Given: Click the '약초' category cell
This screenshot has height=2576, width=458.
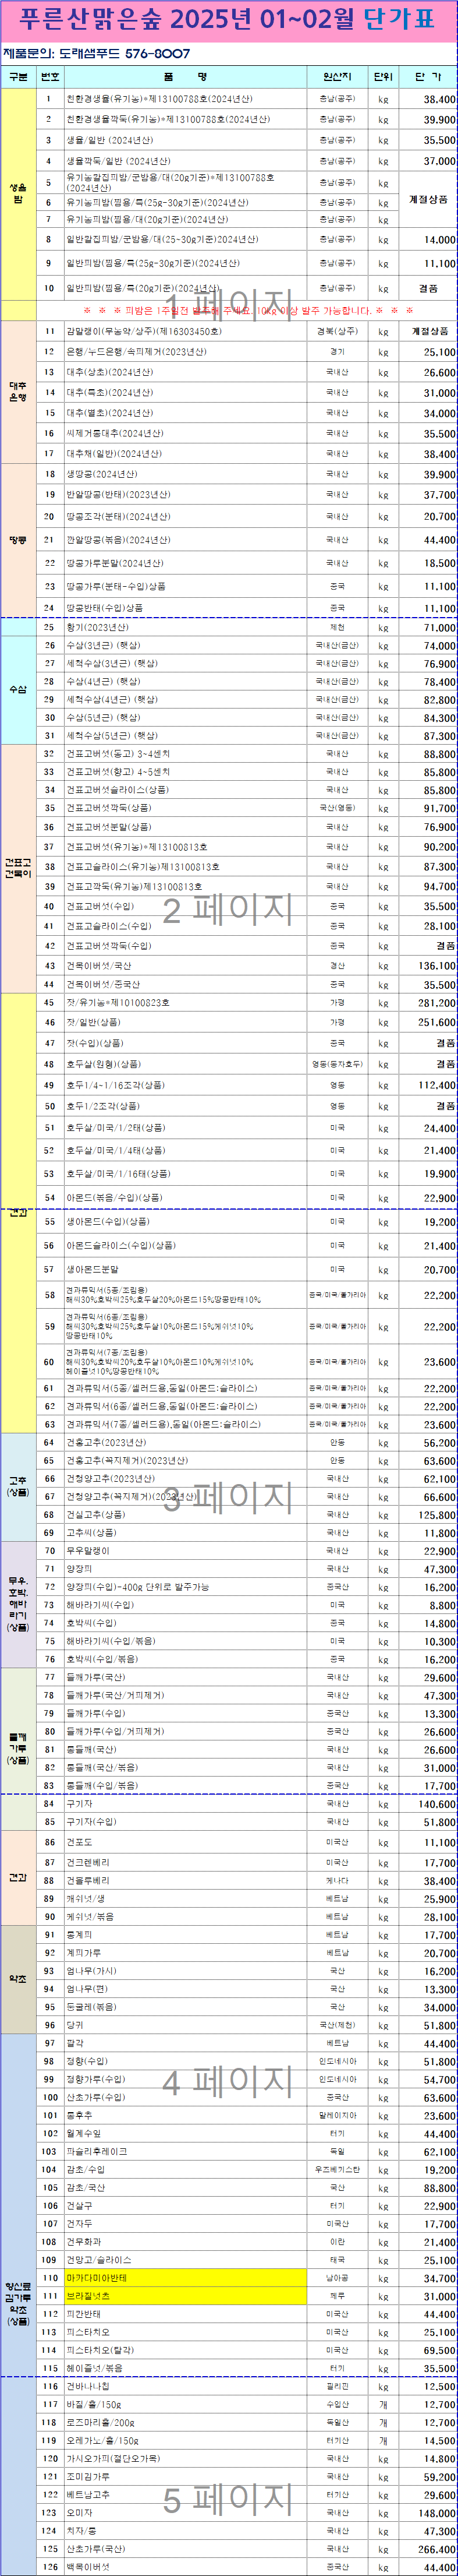Looking at the screenshot, I should [x=18, y=1979].
